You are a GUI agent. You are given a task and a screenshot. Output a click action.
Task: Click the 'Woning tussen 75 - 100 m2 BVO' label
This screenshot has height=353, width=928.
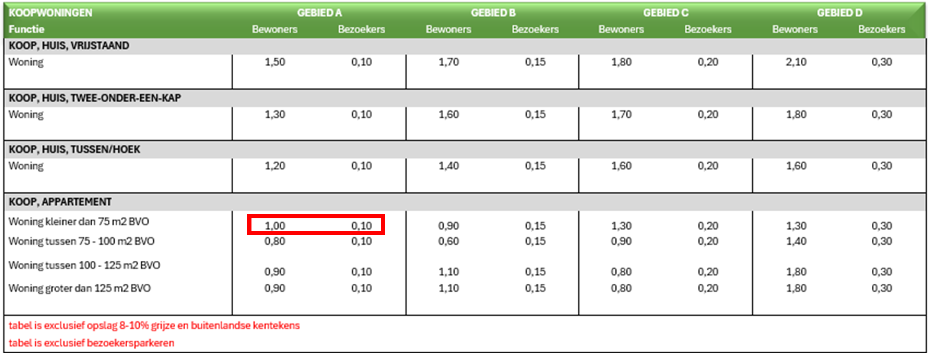81,241
